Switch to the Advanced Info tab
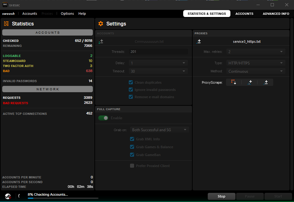 point(276,14)
